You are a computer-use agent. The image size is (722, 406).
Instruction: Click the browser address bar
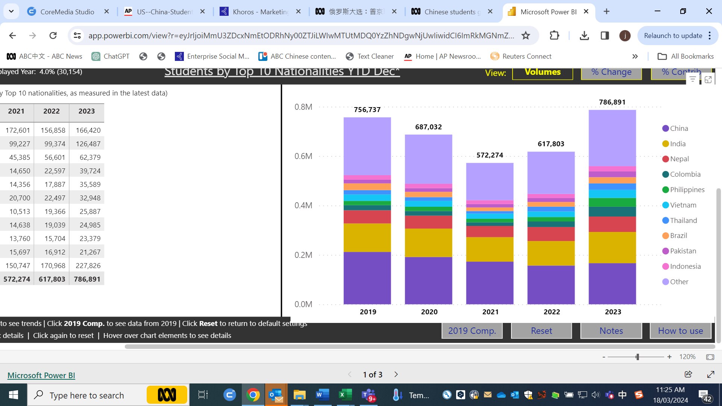tap(301, 36)
